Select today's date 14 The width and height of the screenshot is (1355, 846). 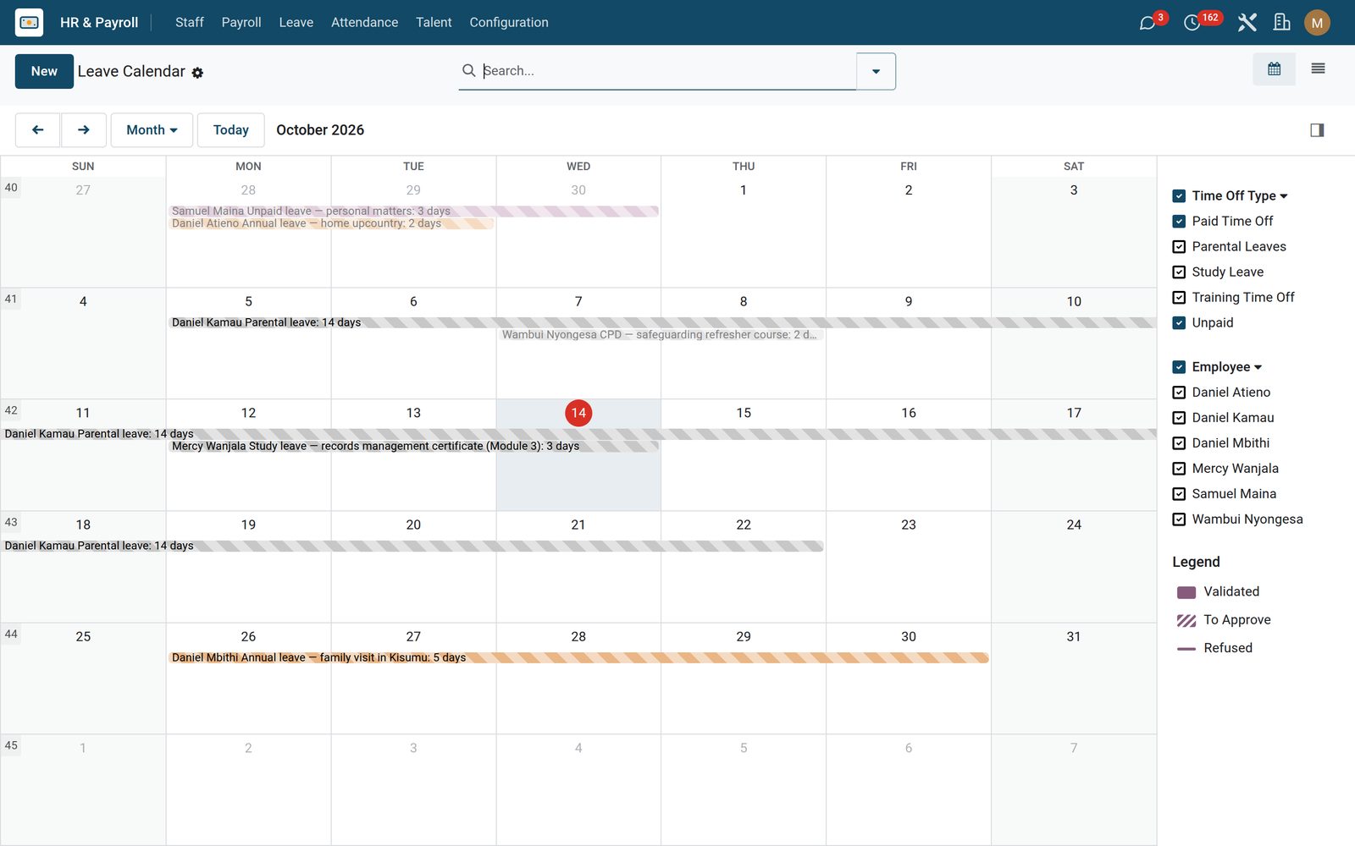click(578, 413)
